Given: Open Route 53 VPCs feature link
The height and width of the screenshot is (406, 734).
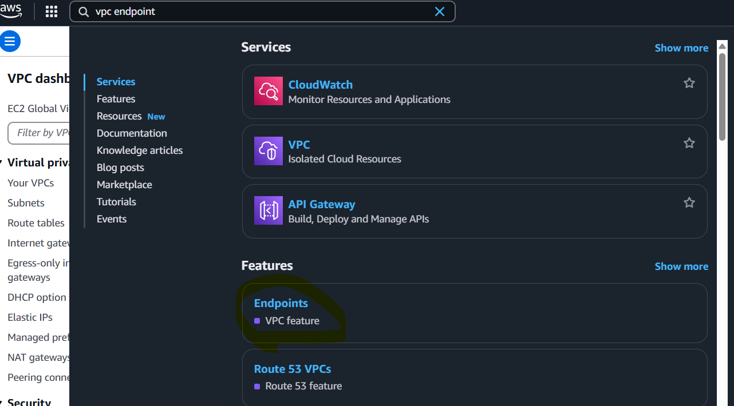Looking at the screenshot, I should click(x=293, y=369).
